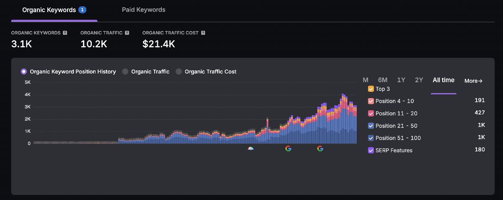Open the Organic Traffic Cost help icon
503x200 pixels.
203,33
